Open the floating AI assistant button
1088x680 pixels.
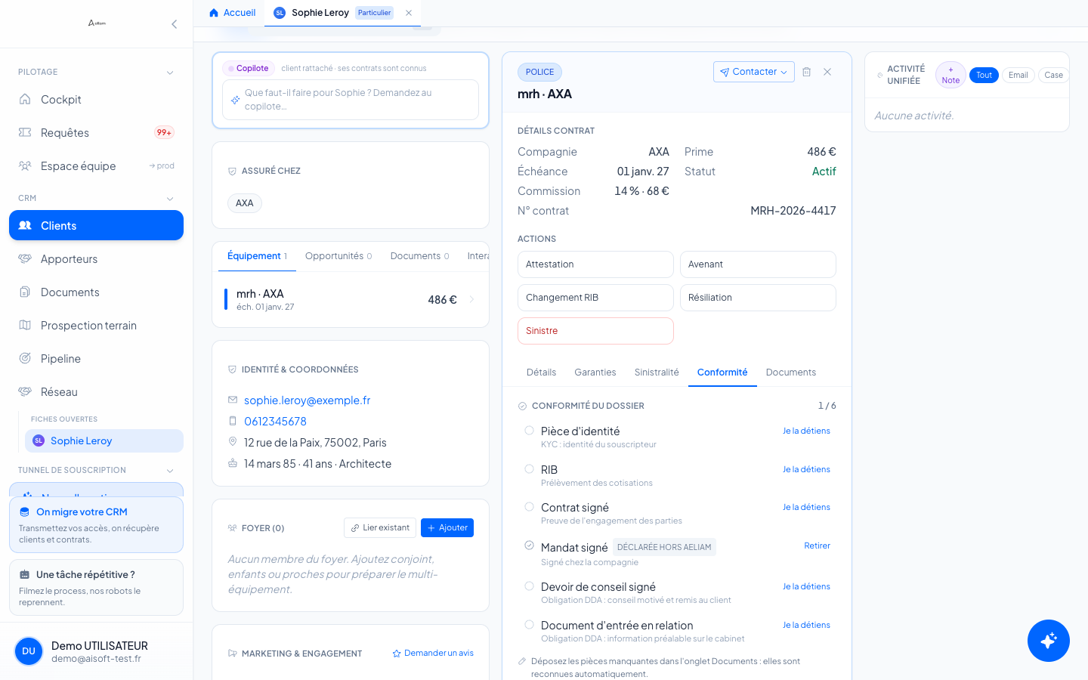(x=1049, y=641)
